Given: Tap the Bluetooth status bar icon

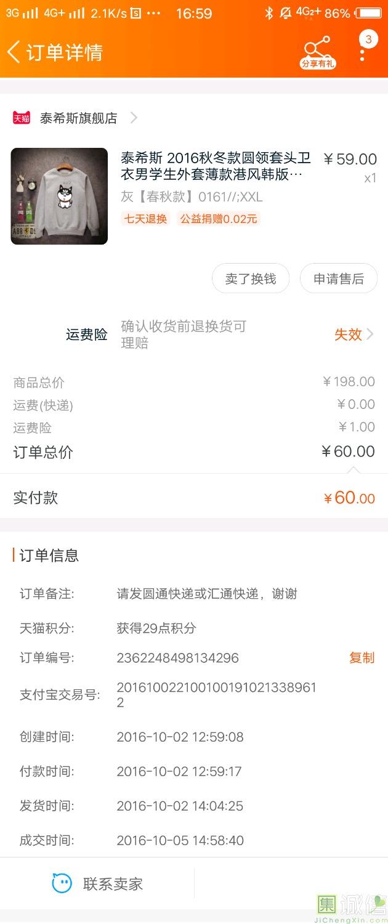Looking at the screenshot, I should [269, 14].
